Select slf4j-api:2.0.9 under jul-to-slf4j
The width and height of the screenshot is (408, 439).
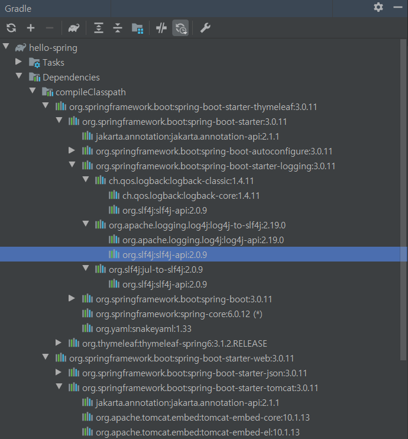pos(164,285)
